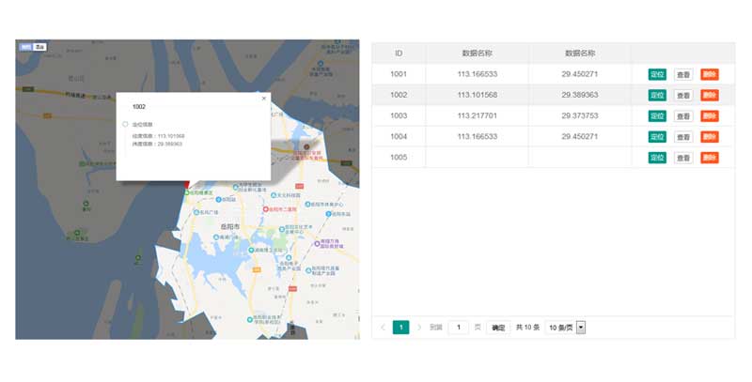Delete row 1005 with 删除 button

(709, 158)
